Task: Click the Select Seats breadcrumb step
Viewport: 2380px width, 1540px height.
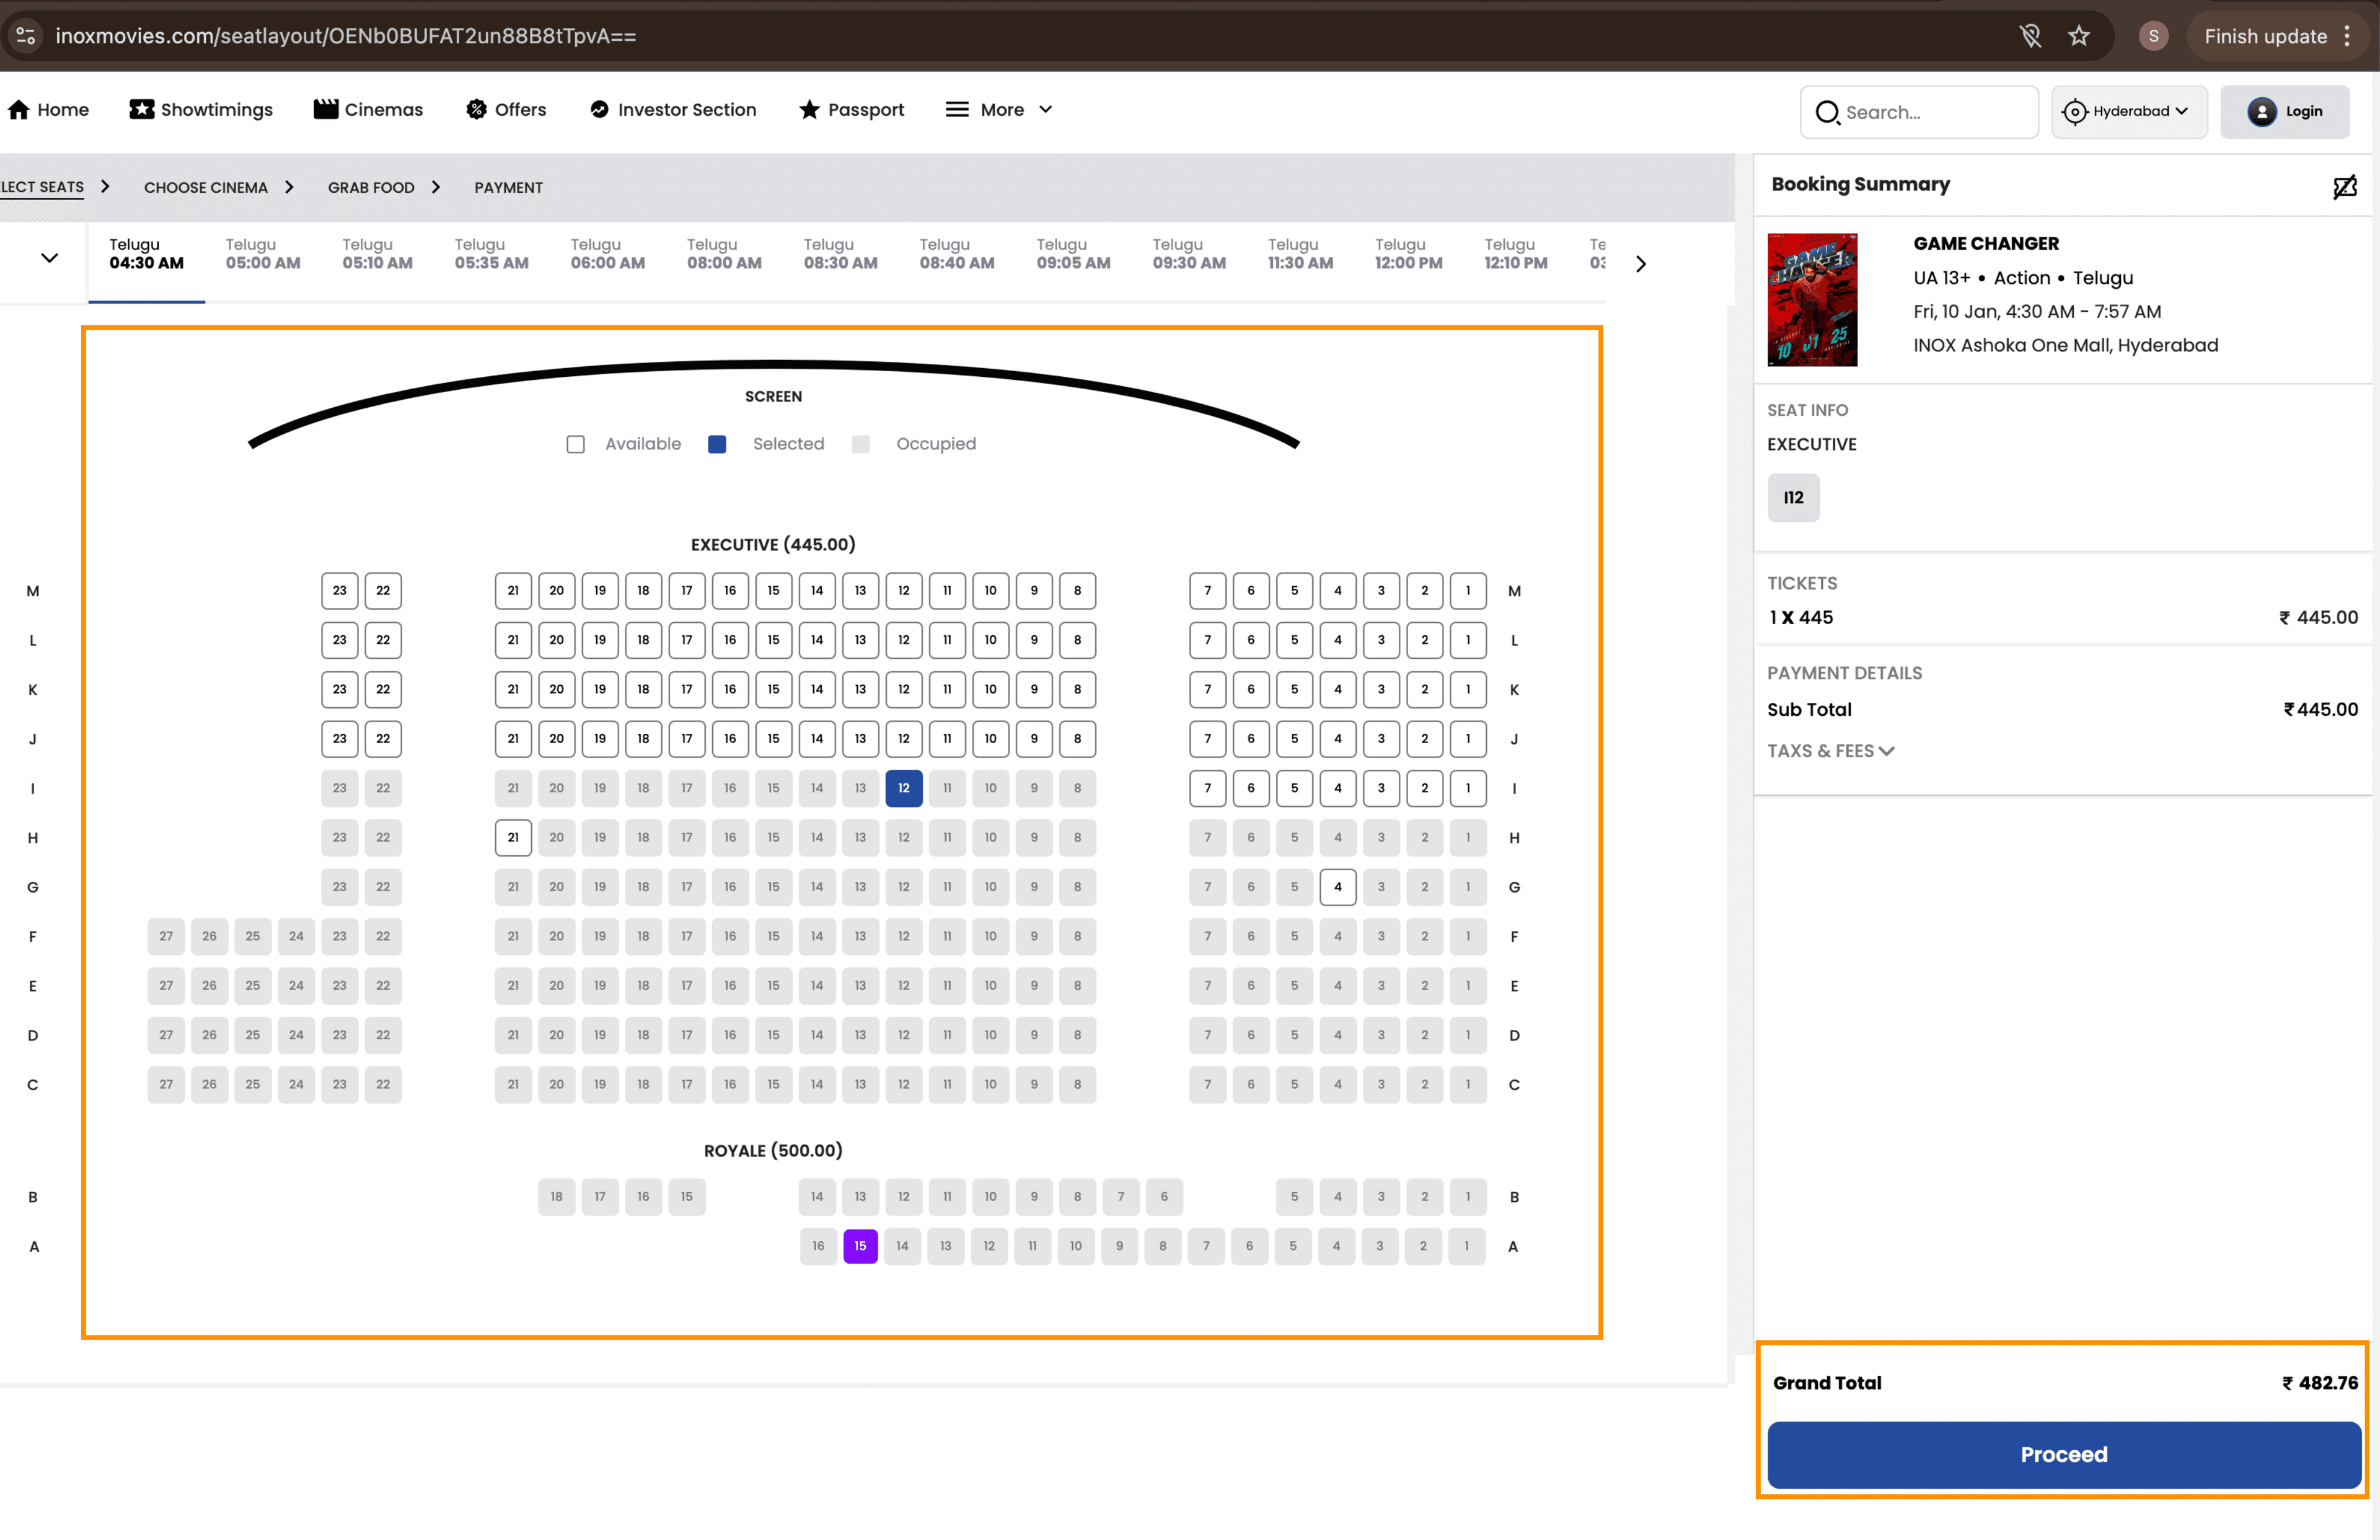Action: tap(42, 187)
